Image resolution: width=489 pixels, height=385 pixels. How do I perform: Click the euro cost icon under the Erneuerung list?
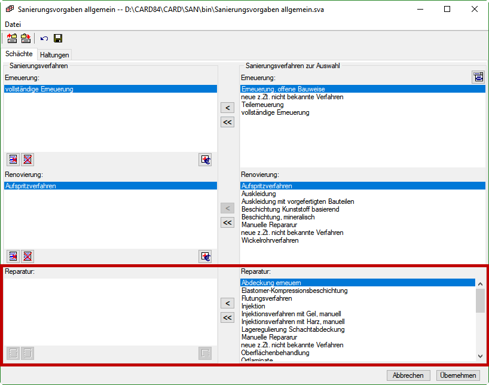(206, 160)
